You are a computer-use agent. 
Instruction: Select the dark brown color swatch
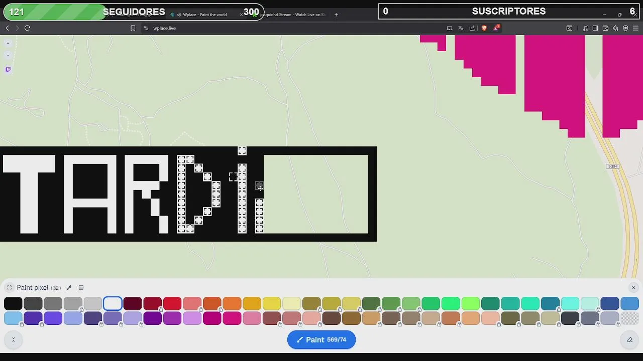click(x=332, y=318)
